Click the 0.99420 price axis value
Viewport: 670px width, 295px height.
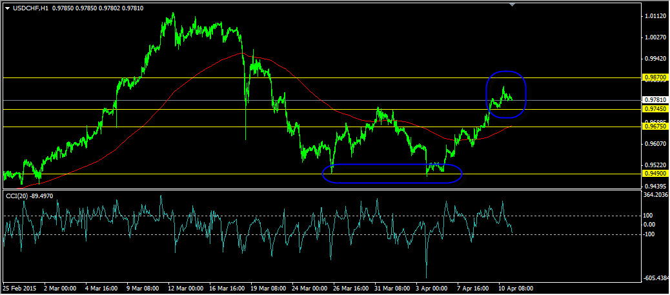656,59
